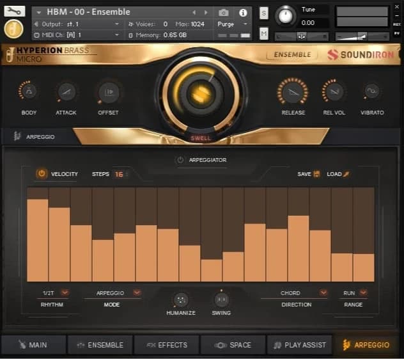This screenshot has height=359, width=404.
Task: Mute the instrument with M button
Action: coord(264,33)
